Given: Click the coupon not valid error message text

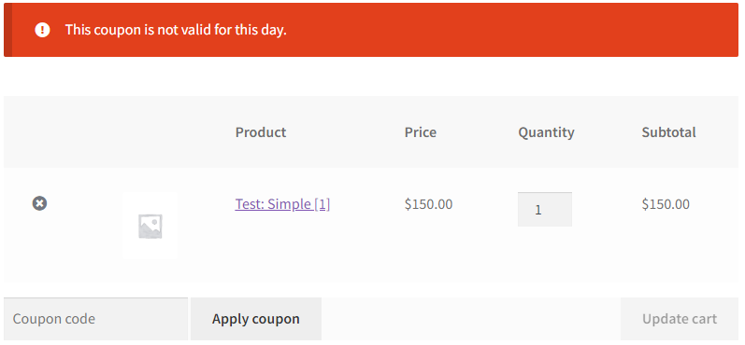Looking at the screenshot, I should [x=176, y=30].
